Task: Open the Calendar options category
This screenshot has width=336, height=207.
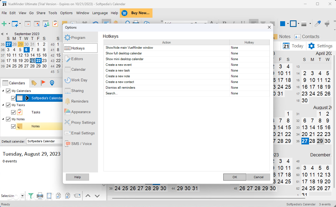Action: click(80, 69)
